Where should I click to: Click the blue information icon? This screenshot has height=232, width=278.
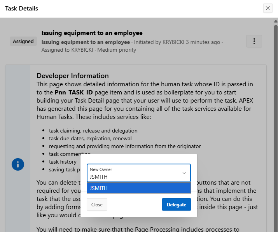point(18,164)
